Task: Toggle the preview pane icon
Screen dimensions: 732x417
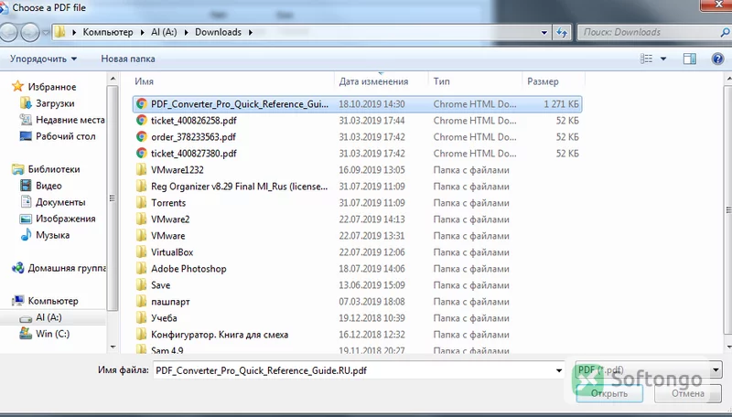Action: 690,59
